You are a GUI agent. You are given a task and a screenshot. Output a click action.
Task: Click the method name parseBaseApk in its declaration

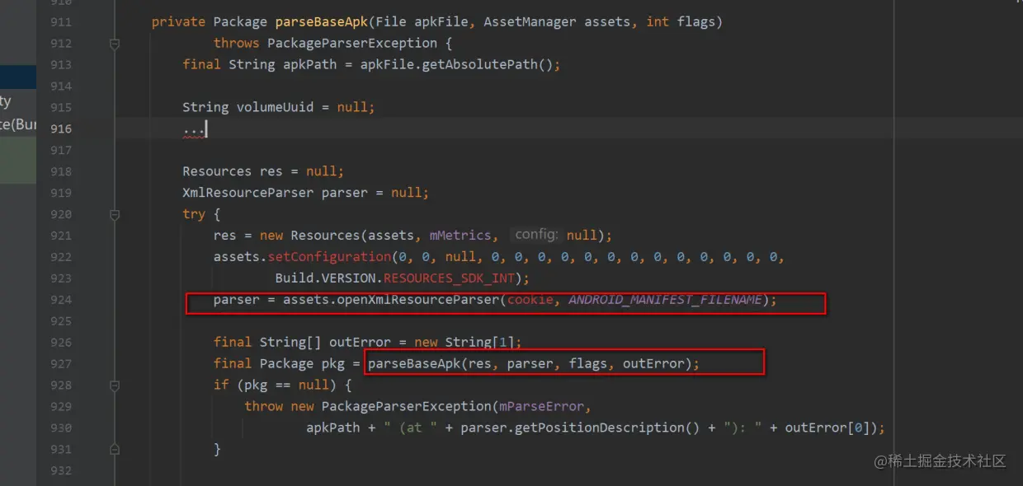[x=322, y=22]
